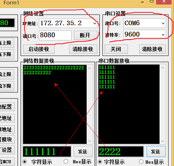Select Hex显示 under the serial receive panel
Viewport: 174px width, 166px height.
(x=141, y=162)
